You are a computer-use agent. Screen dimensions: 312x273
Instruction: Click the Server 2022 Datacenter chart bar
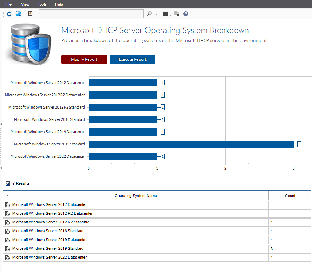coord(123,156)
